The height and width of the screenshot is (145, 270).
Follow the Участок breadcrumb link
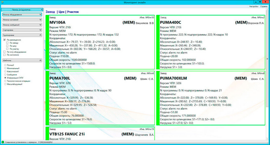[73, 12]
